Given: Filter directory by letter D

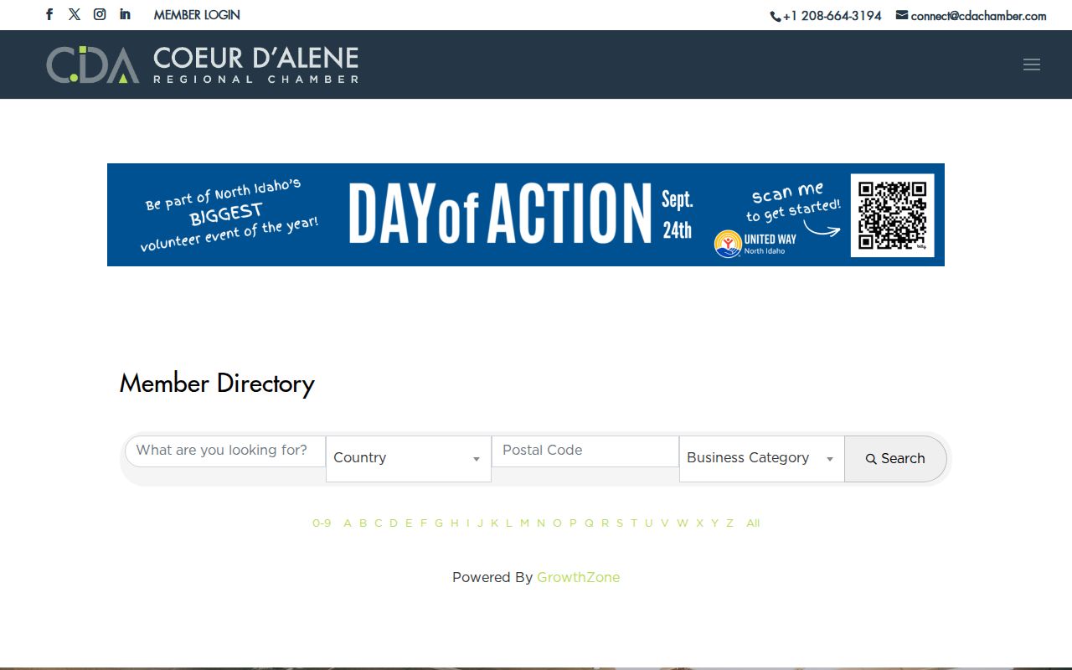Looking at the screenshot, I should 394,523.
